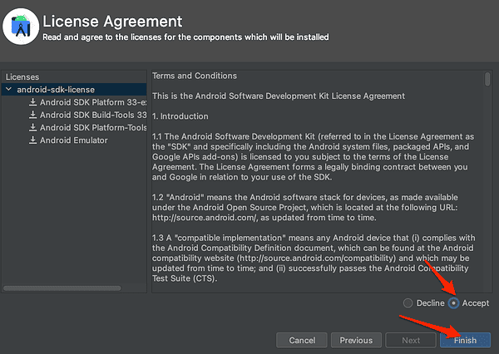
Task: Click download icon beside SDK Build-Tools 33
Action: 32,115
